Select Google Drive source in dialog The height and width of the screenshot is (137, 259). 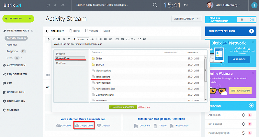pos(70,58)
